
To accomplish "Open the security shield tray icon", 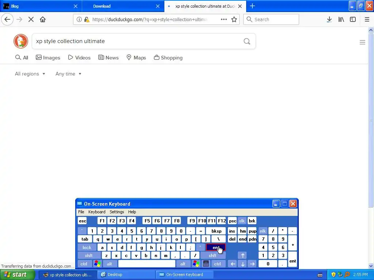I will [333, 275].
